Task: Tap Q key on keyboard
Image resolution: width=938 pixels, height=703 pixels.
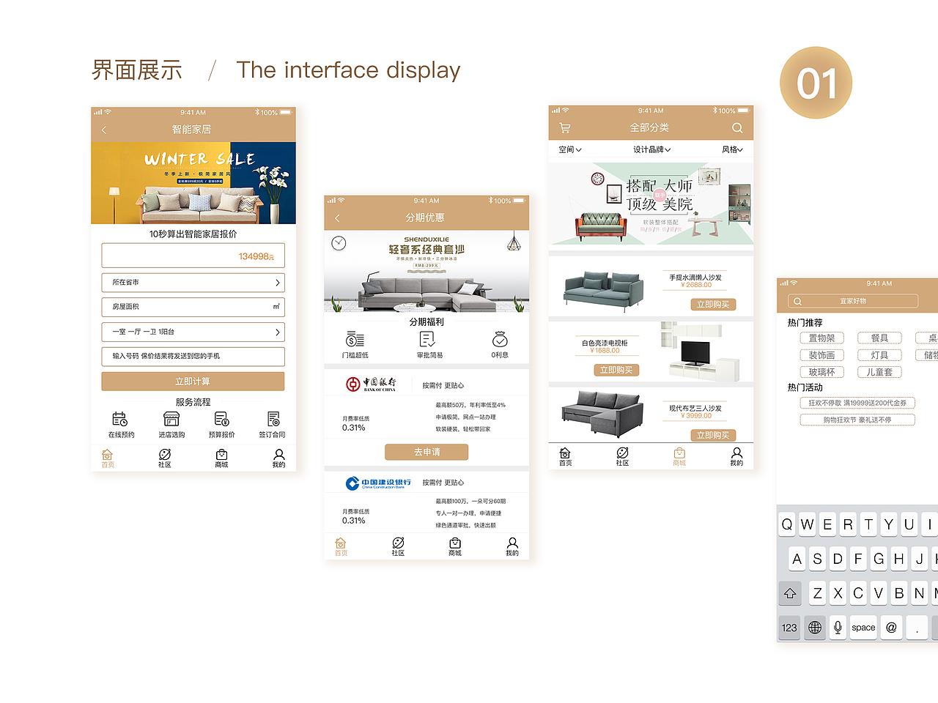Action: point(787,524)
